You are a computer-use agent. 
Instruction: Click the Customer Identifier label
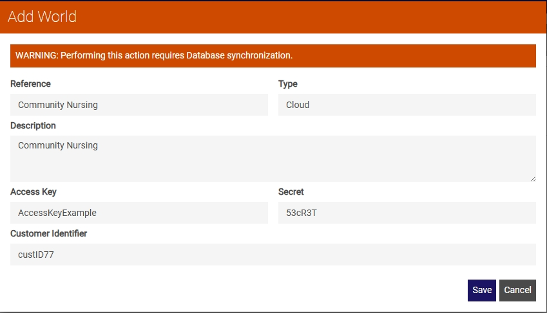49,233
